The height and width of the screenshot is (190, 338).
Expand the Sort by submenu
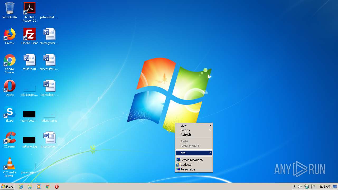(194, 130)
